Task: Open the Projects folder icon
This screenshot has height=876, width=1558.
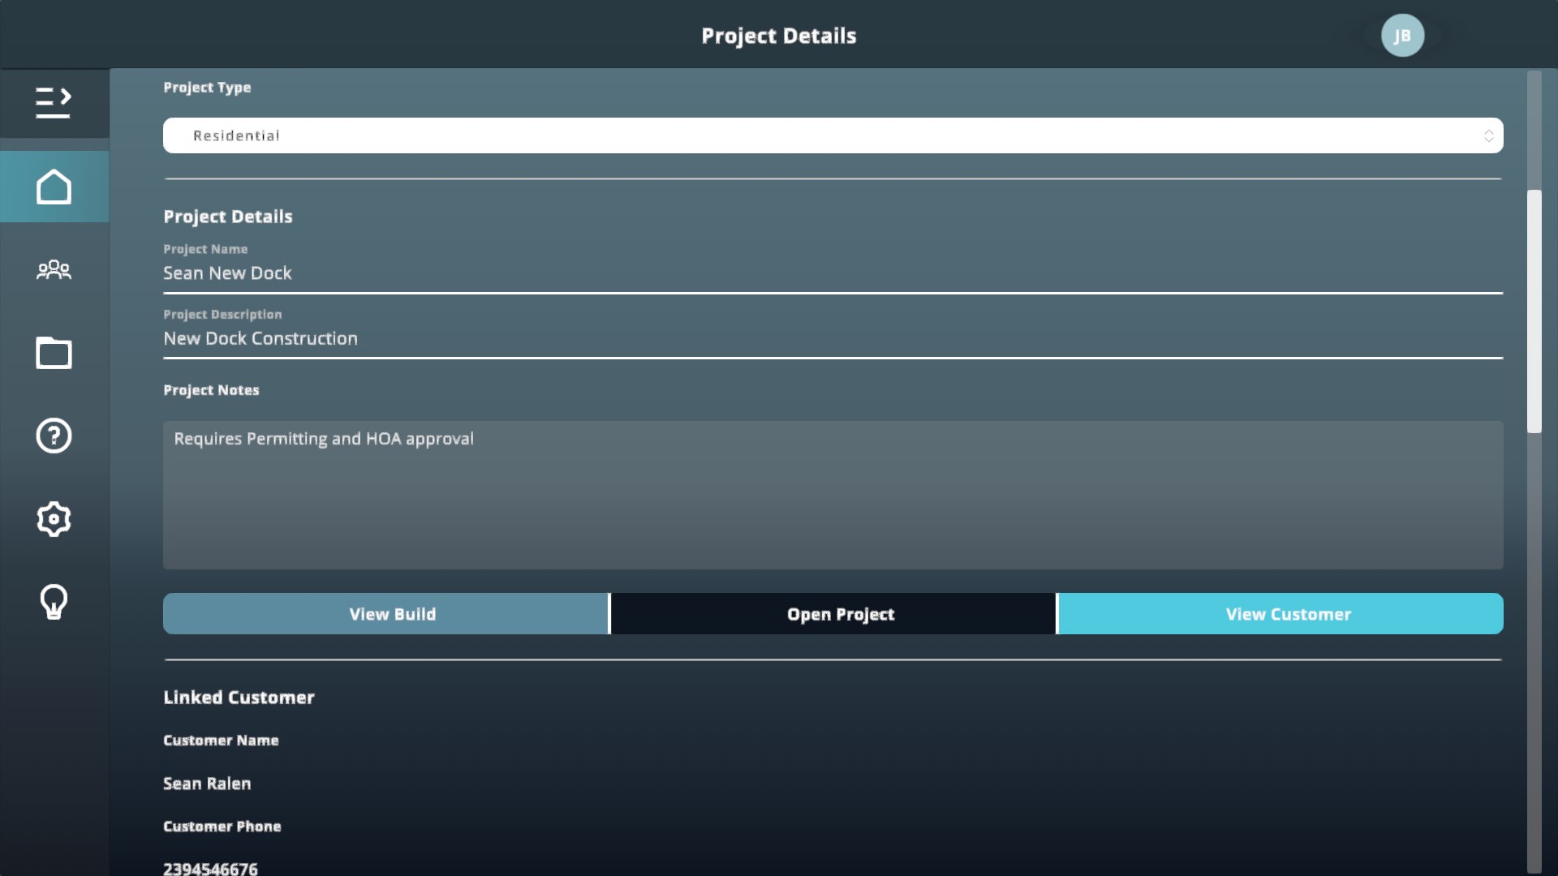Action: (x=54, y=353)
